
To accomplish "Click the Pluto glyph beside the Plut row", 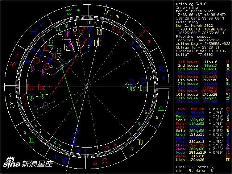I will pos(228,142).
